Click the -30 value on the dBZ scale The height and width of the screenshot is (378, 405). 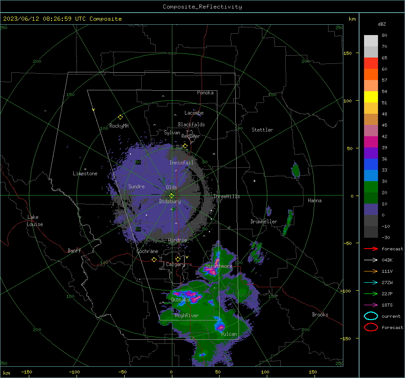386,237
